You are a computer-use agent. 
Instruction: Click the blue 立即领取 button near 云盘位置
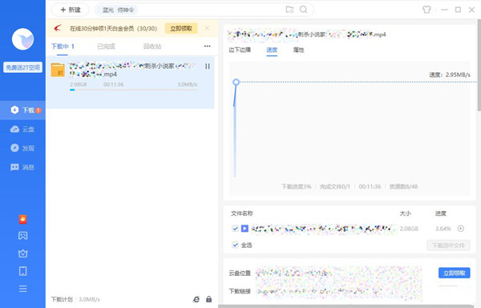click(455, 273)
